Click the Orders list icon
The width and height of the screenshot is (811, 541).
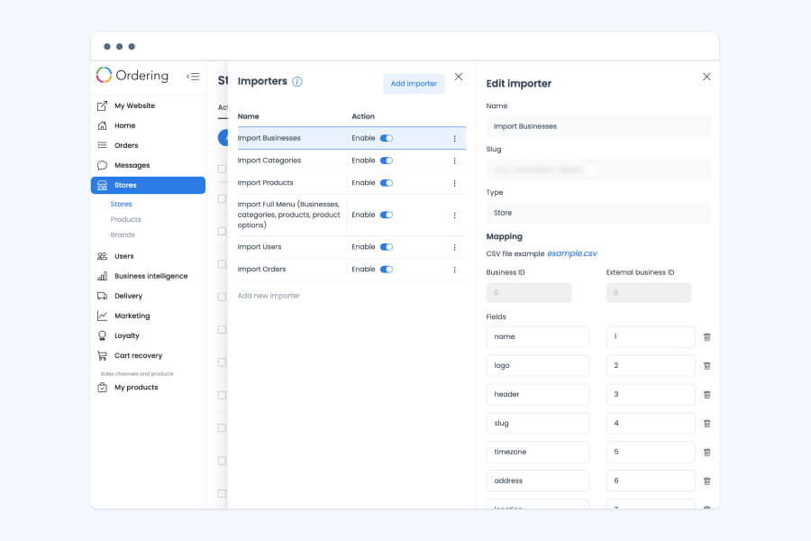pyautogui.click(x=103, y=145)
